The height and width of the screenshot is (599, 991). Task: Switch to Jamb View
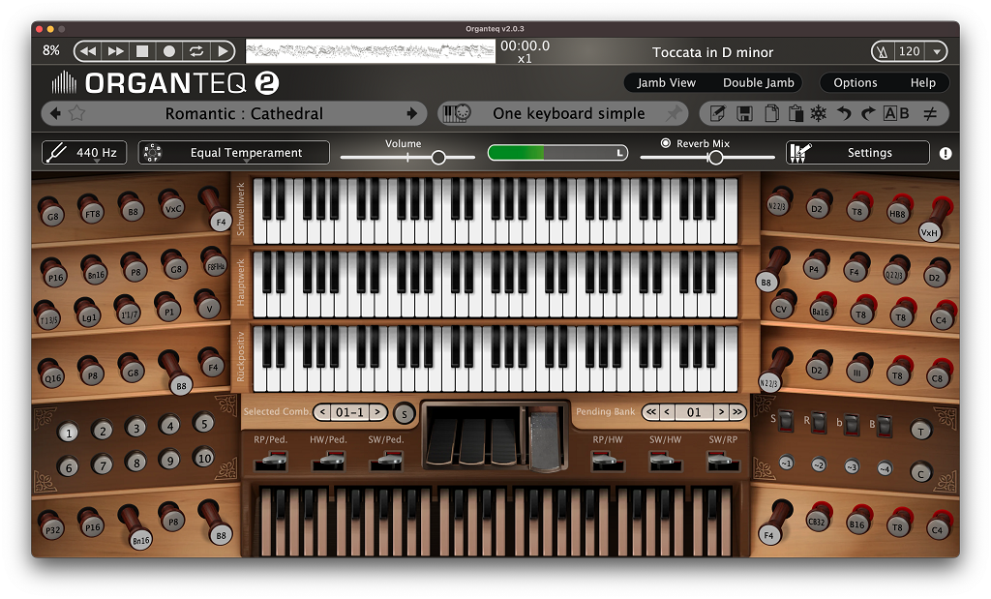click(x=666, y=83)
